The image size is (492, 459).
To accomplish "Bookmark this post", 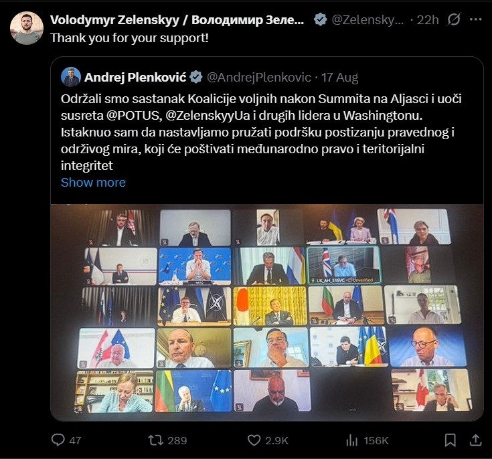I will click(450, 440).
